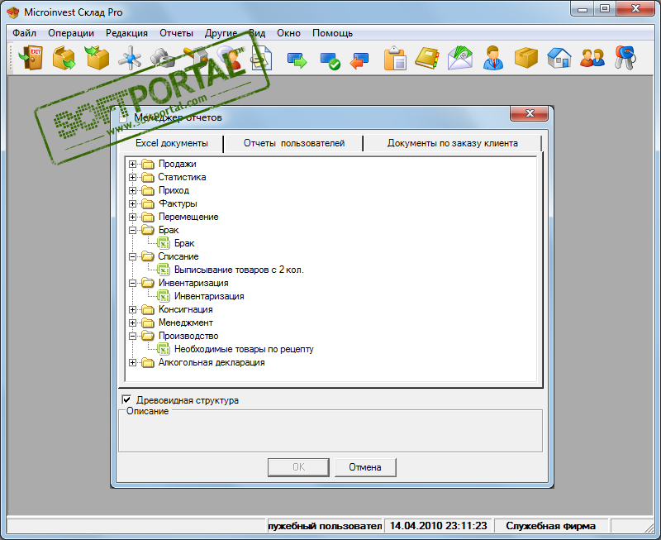Viewport: 661px width, 540px height.
Task: Maximize the Microinvest Склад Pro window
Action: 605,8
